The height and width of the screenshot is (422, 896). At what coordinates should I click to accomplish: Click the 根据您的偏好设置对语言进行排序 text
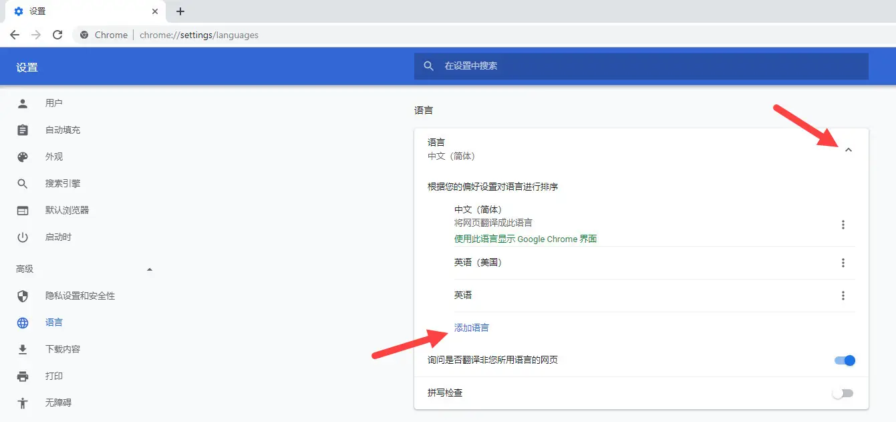(493, 187)
